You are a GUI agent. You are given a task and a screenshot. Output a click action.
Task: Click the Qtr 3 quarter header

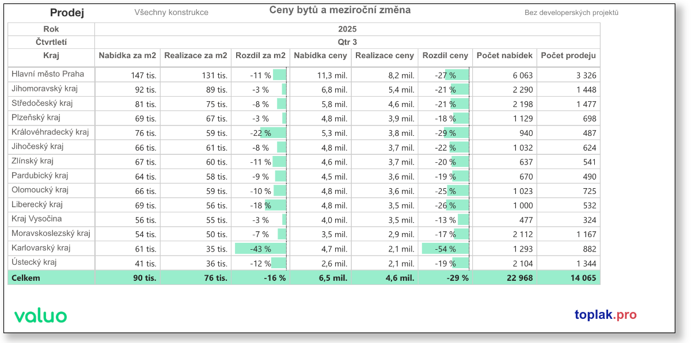tap(347, 42)
